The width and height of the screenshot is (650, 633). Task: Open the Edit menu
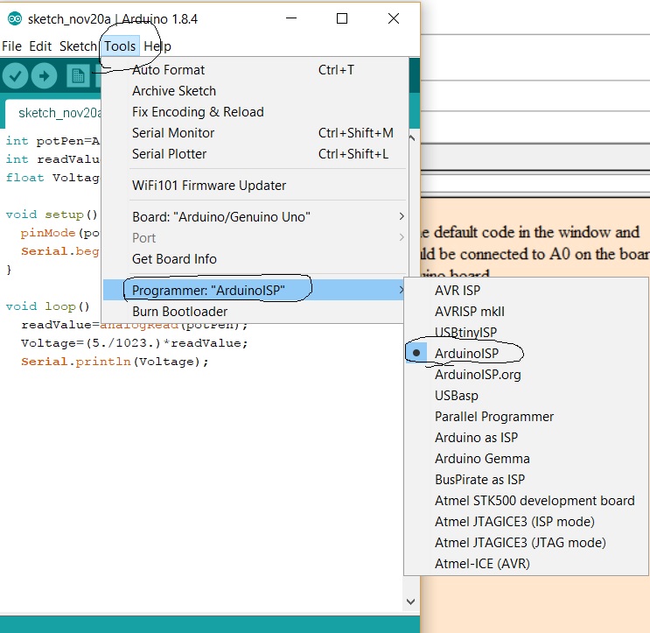(40, 46)
